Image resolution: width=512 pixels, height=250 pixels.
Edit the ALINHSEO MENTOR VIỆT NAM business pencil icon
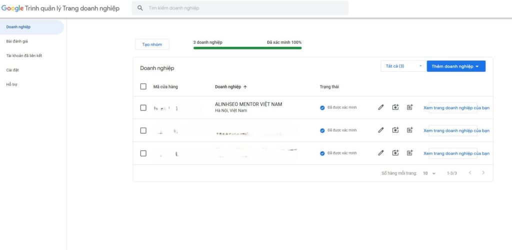coord(380,107)
